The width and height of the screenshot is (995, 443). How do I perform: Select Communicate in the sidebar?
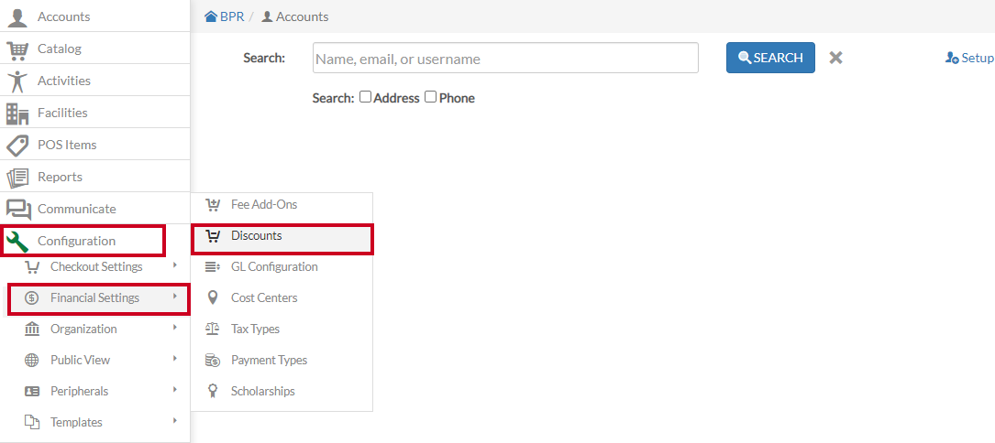tap(94, 209)
